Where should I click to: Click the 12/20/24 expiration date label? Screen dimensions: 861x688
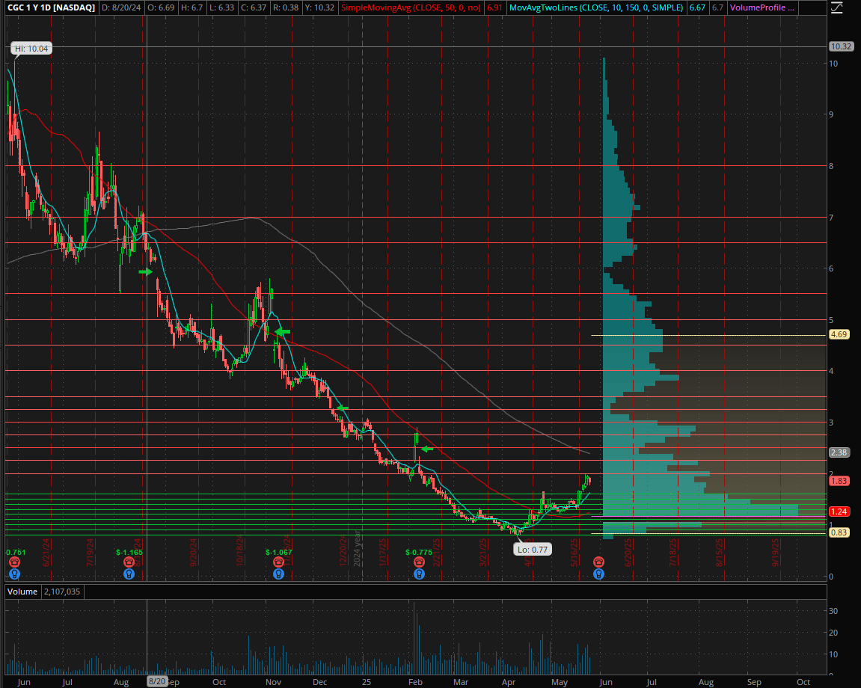[x=343, y=550]
